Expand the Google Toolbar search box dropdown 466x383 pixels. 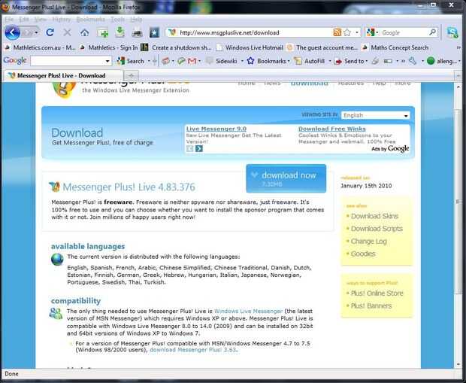(107, 61)
